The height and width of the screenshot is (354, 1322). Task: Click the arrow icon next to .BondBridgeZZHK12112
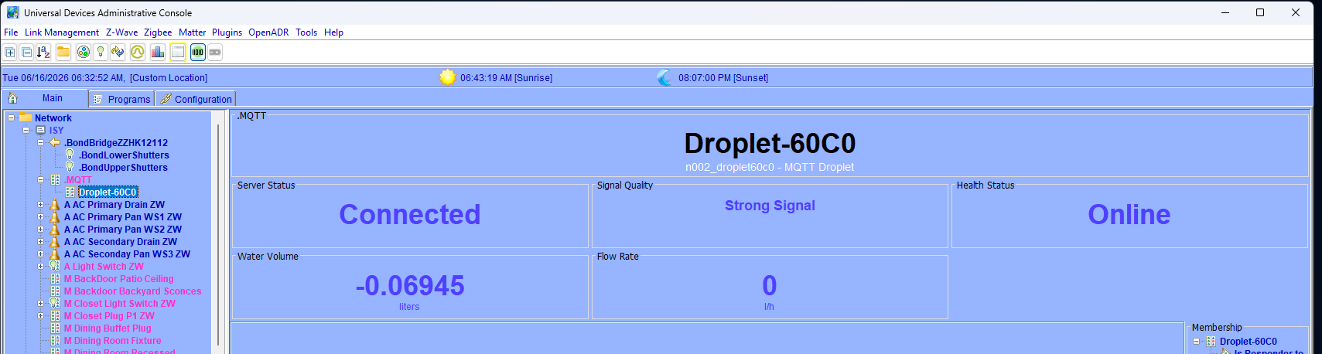pyautogui.click(x=55, y=143)
